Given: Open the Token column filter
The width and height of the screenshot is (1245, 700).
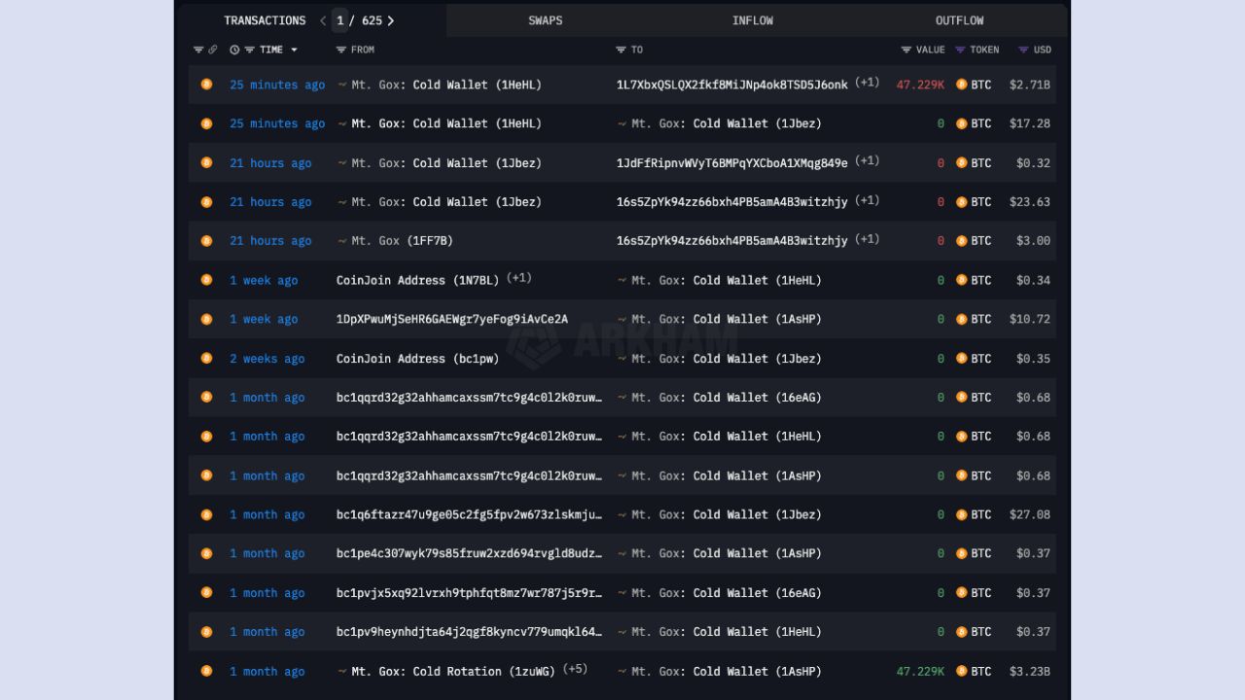Looking at the screenshot, I should (960, 50).
